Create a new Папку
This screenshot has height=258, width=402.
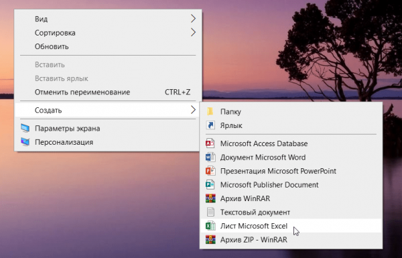(291, 111)
